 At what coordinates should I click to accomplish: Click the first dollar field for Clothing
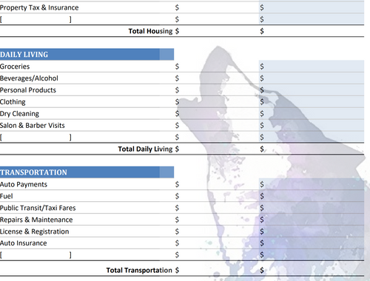[x=216, y=102]
